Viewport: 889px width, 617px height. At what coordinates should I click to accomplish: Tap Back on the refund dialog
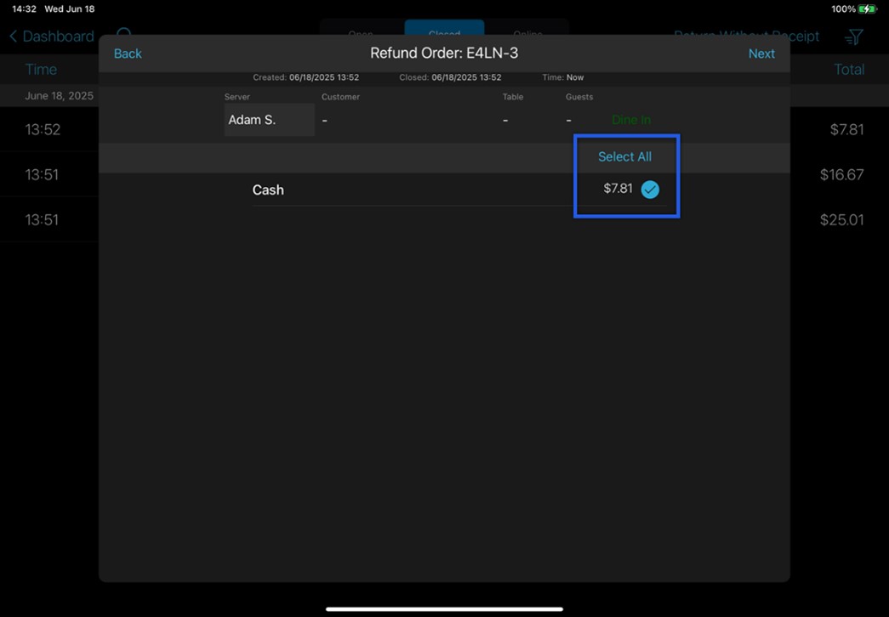(128, 53)
